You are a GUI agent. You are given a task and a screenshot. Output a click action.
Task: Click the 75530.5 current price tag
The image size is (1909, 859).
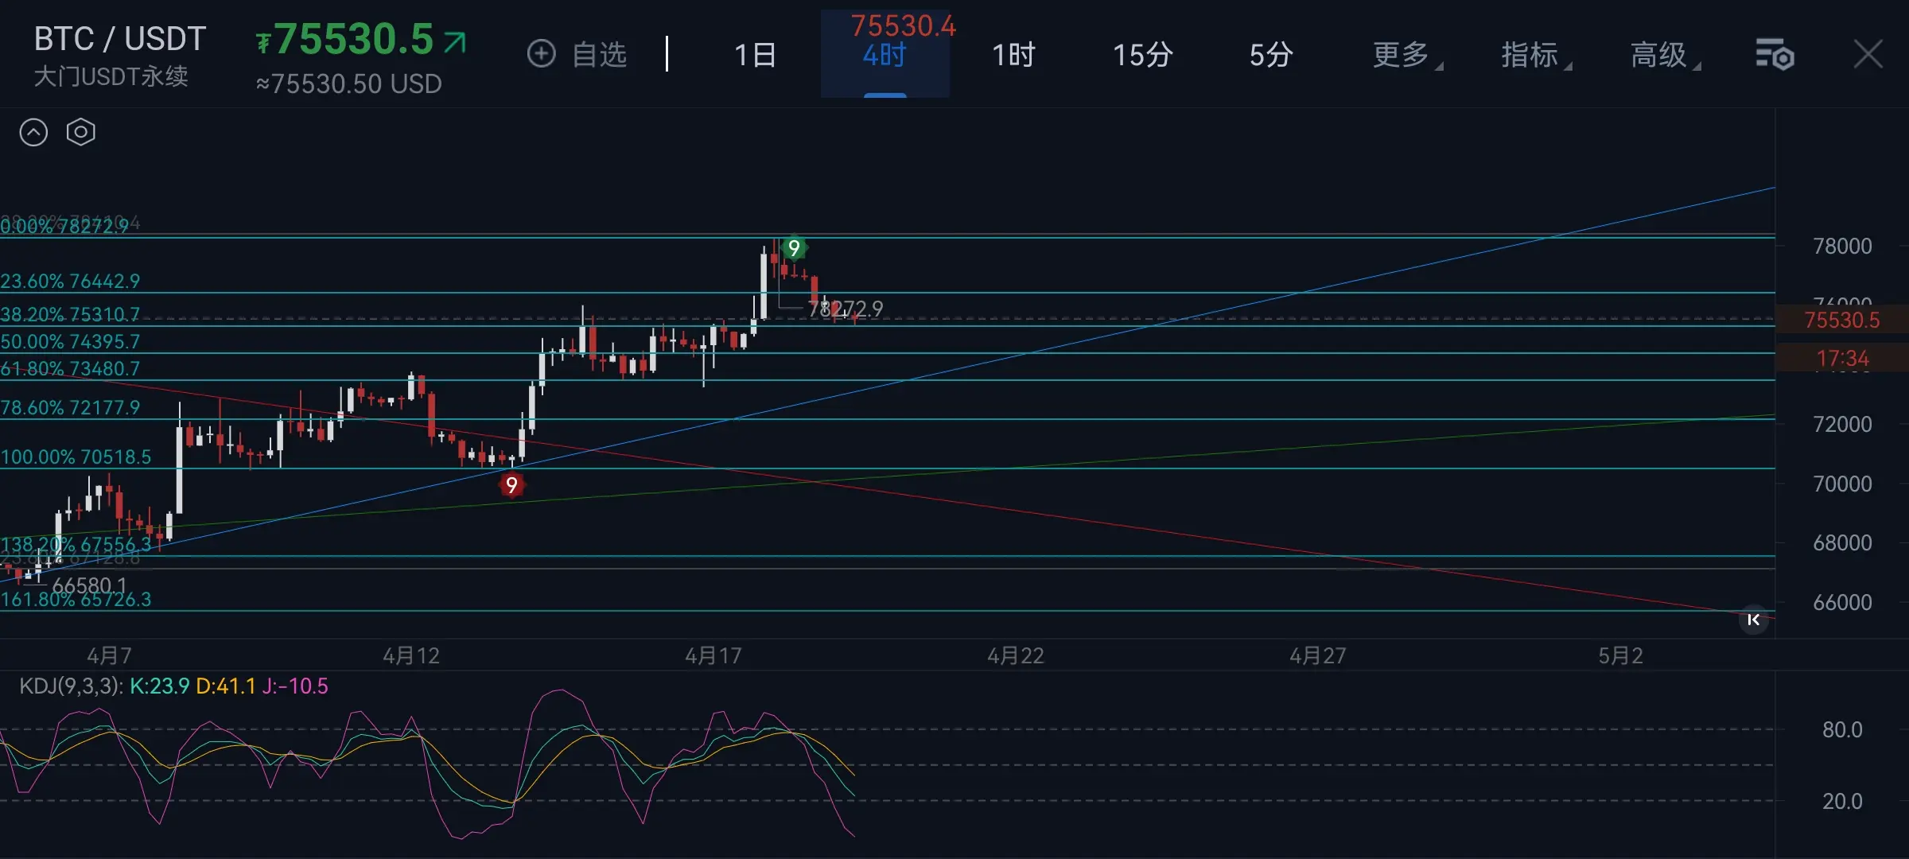point(1841,321)
